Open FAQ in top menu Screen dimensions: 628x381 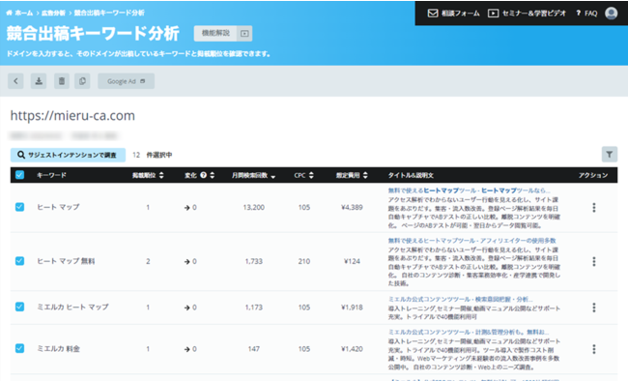point(586,14)
